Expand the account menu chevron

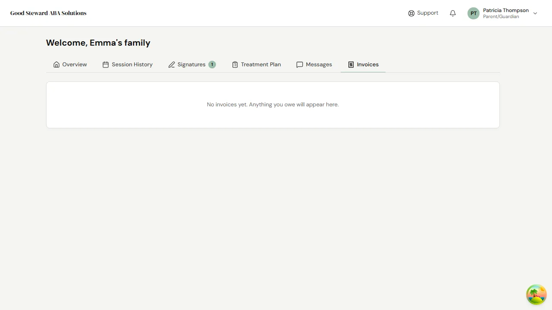[x=535, y=13]
